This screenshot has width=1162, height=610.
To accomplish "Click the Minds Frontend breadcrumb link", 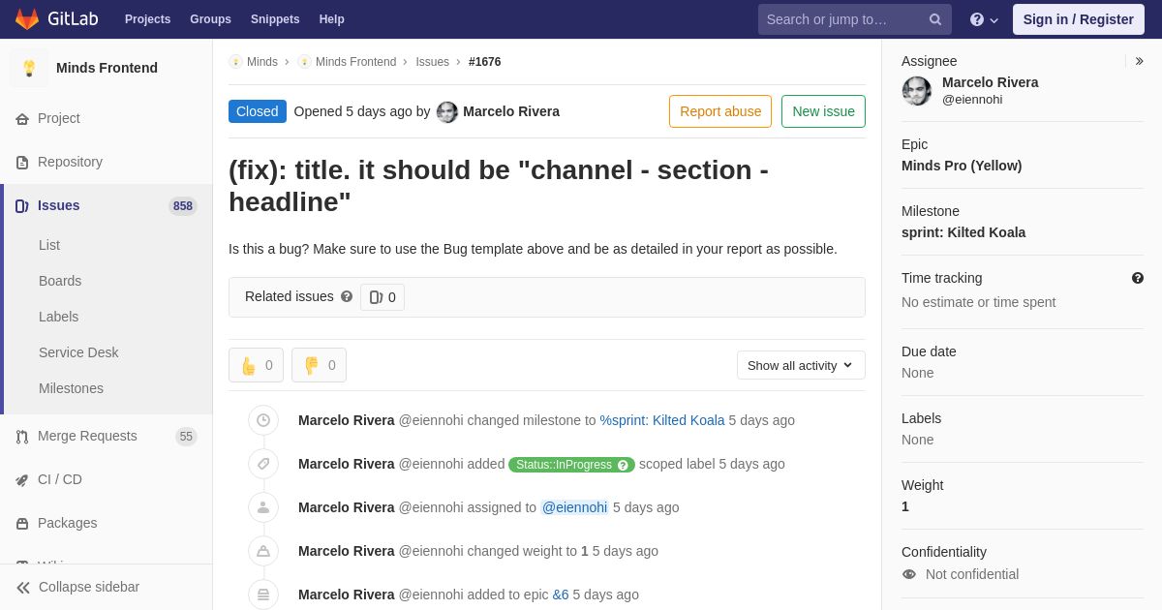I will 355,62.
